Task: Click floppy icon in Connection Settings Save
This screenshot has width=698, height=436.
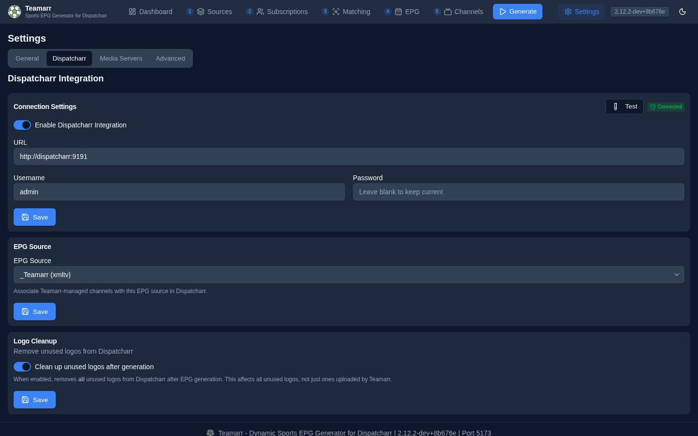Action: click(x=25, y=217)
